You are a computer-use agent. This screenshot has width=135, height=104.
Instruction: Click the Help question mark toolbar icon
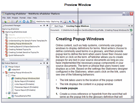click(x=78, y=22)
